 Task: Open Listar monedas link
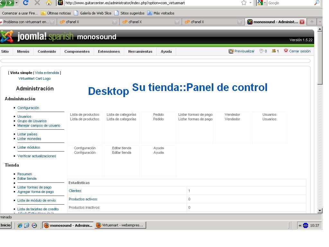(x=29, y=139)
